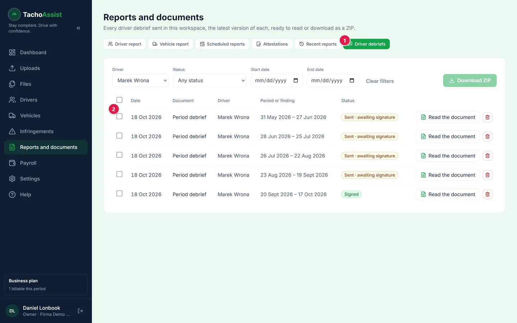Click the DL user avatar
517x323 pixels.
(12, 311)
